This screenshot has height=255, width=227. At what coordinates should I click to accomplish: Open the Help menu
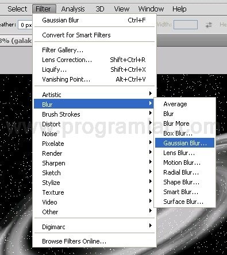tap(179, 9)
